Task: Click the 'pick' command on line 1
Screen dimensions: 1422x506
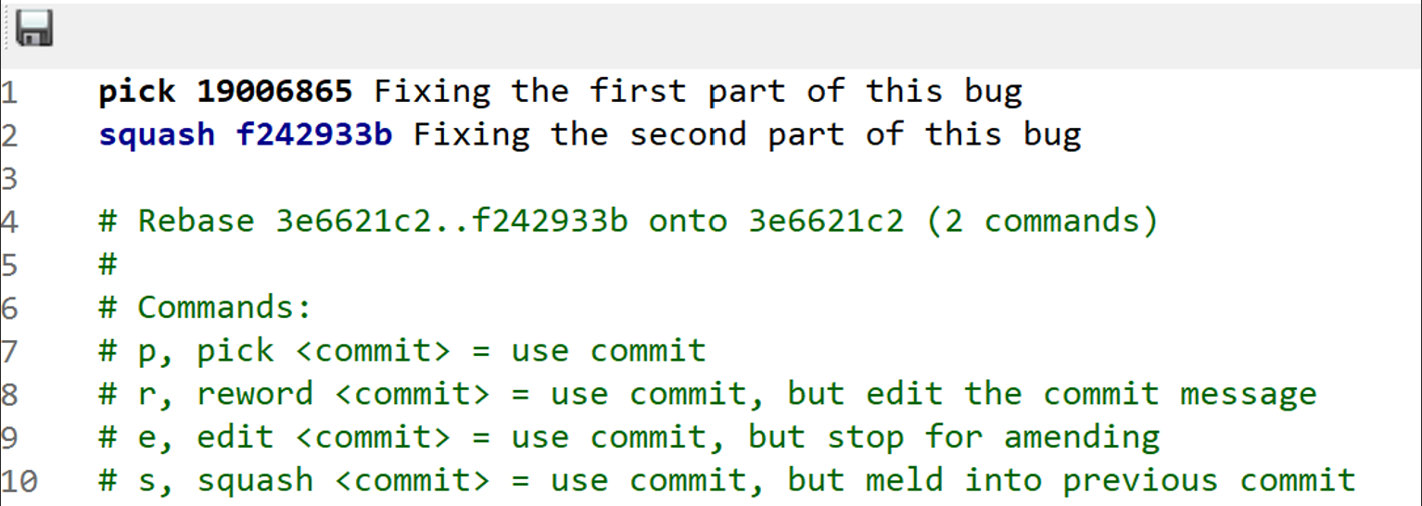Action: (136, 91)
